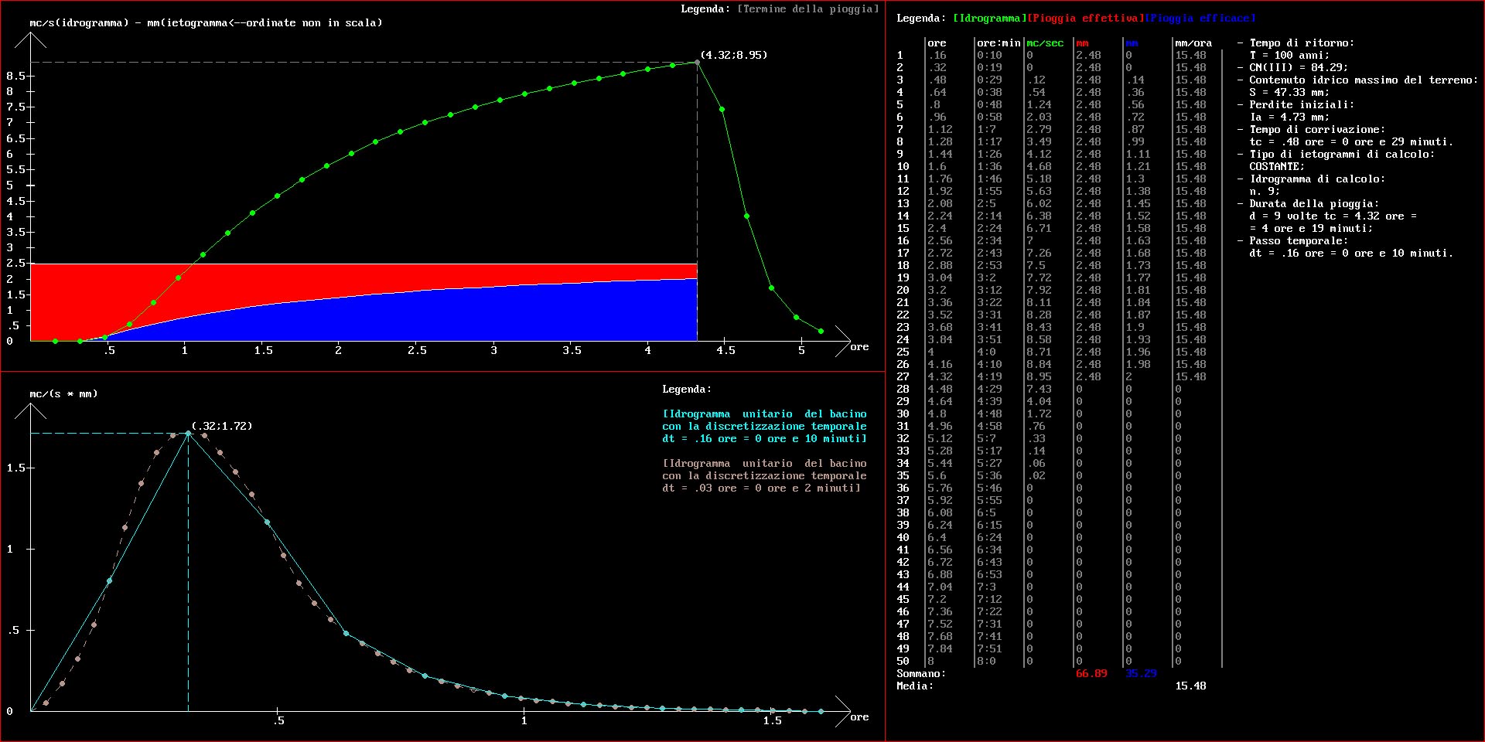
Task: Click the ore:min column header
Action: tap(998, 43)
